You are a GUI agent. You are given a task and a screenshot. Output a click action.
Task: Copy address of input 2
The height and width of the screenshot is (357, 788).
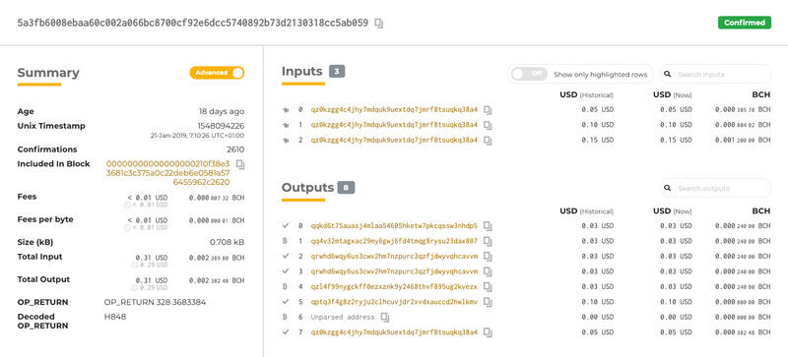pos(488,141)
